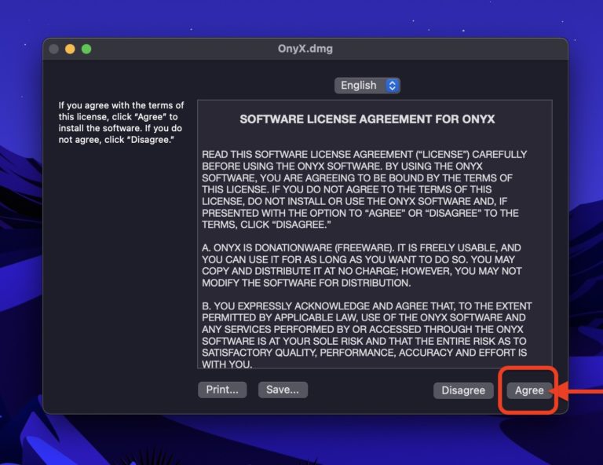The image size is (603, 465).
Task: Click the grayed-out close button
Action: (54, 49)
